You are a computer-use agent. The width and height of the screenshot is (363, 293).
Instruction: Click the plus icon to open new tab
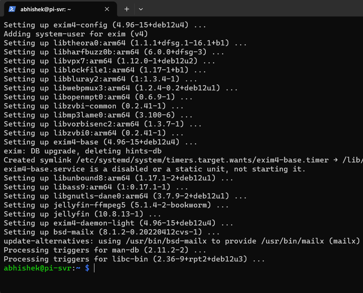click(x=126, y=9)
